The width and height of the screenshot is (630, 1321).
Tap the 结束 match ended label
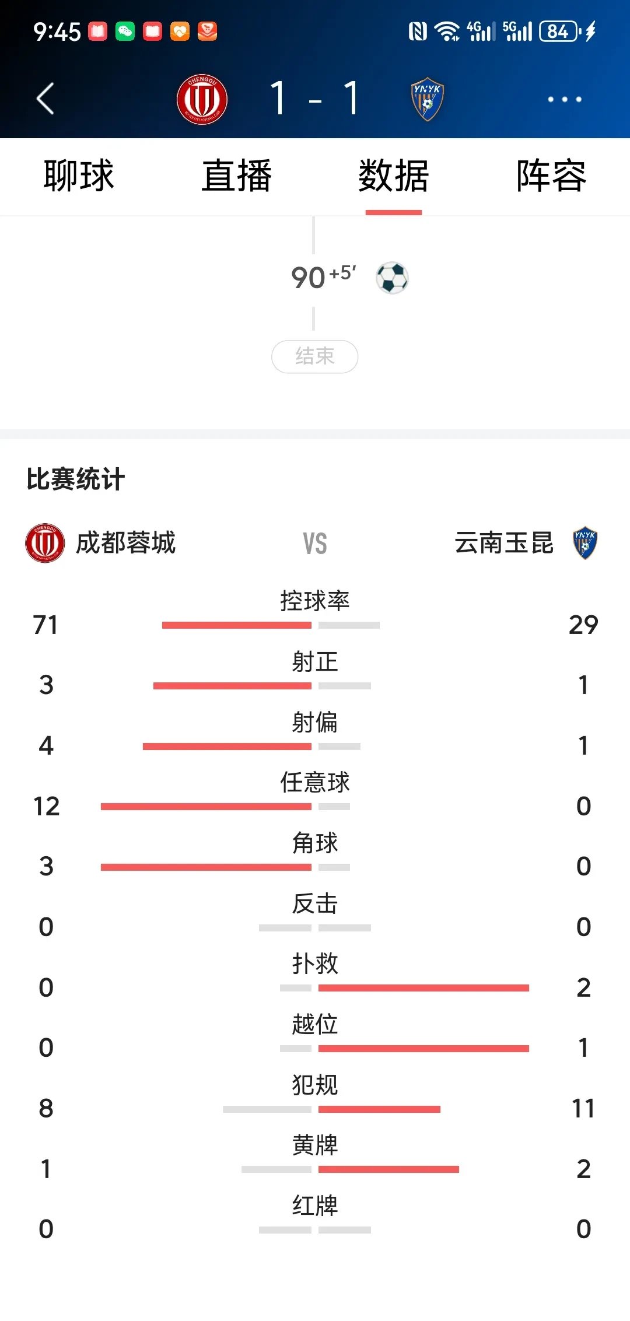pyautogui.click(x=315, y=356)
